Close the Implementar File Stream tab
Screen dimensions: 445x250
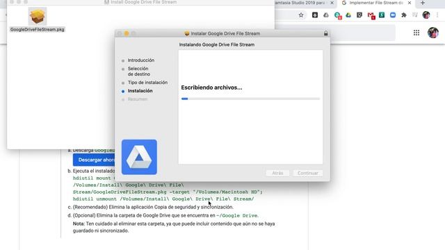point(410,3)
